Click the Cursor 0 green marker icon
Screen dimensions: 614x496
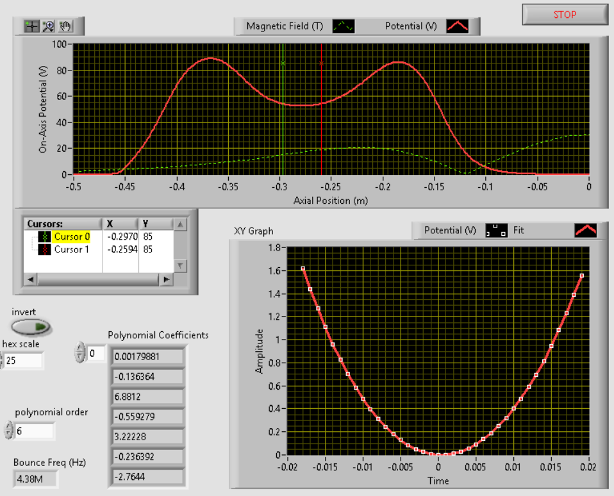(46, 236)
